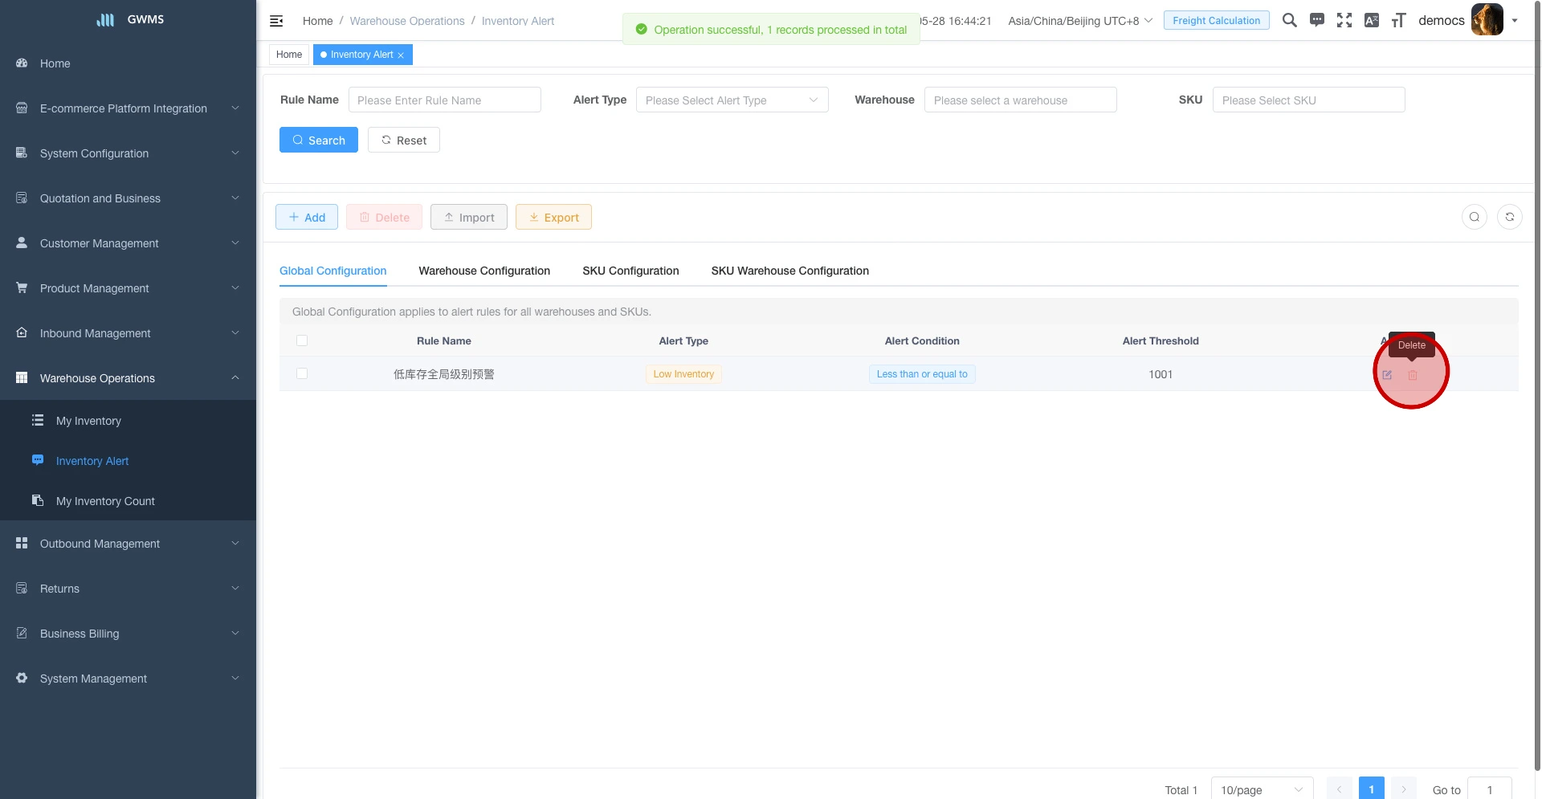The image size is (1542, 799).
Task: Click pagination page 1 button
Action: [1372, 789]
